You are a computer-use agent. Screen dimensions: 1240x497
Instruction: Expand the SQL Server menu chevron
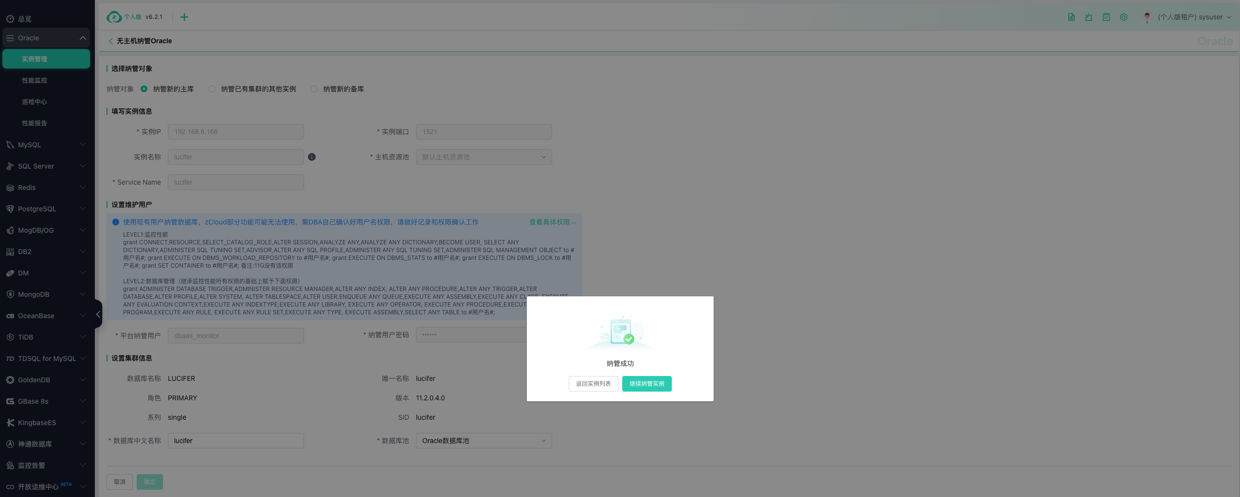pos(83,166)
